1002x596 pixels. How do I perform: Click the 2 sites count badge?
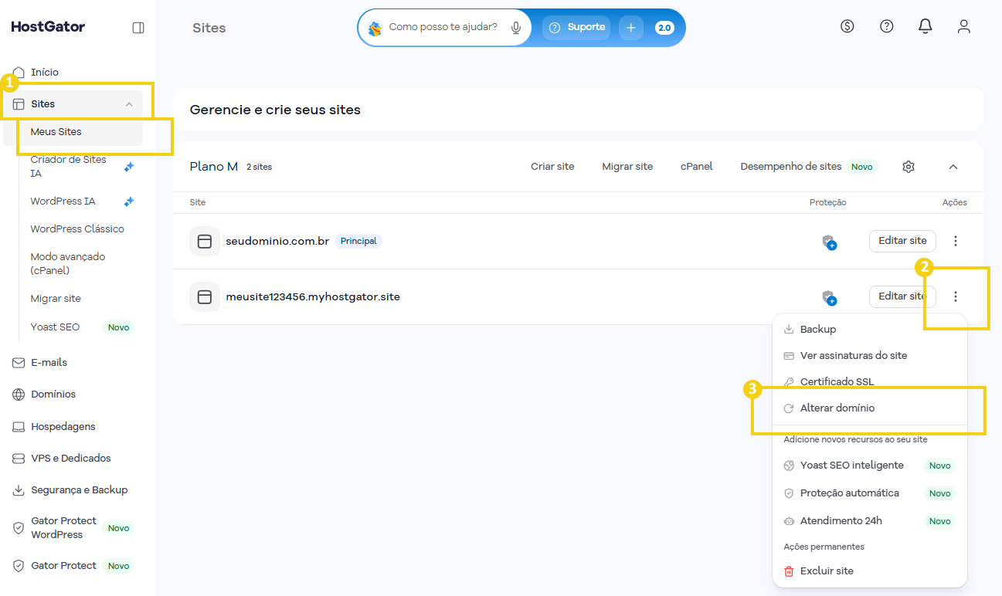(x=259, y=167)
